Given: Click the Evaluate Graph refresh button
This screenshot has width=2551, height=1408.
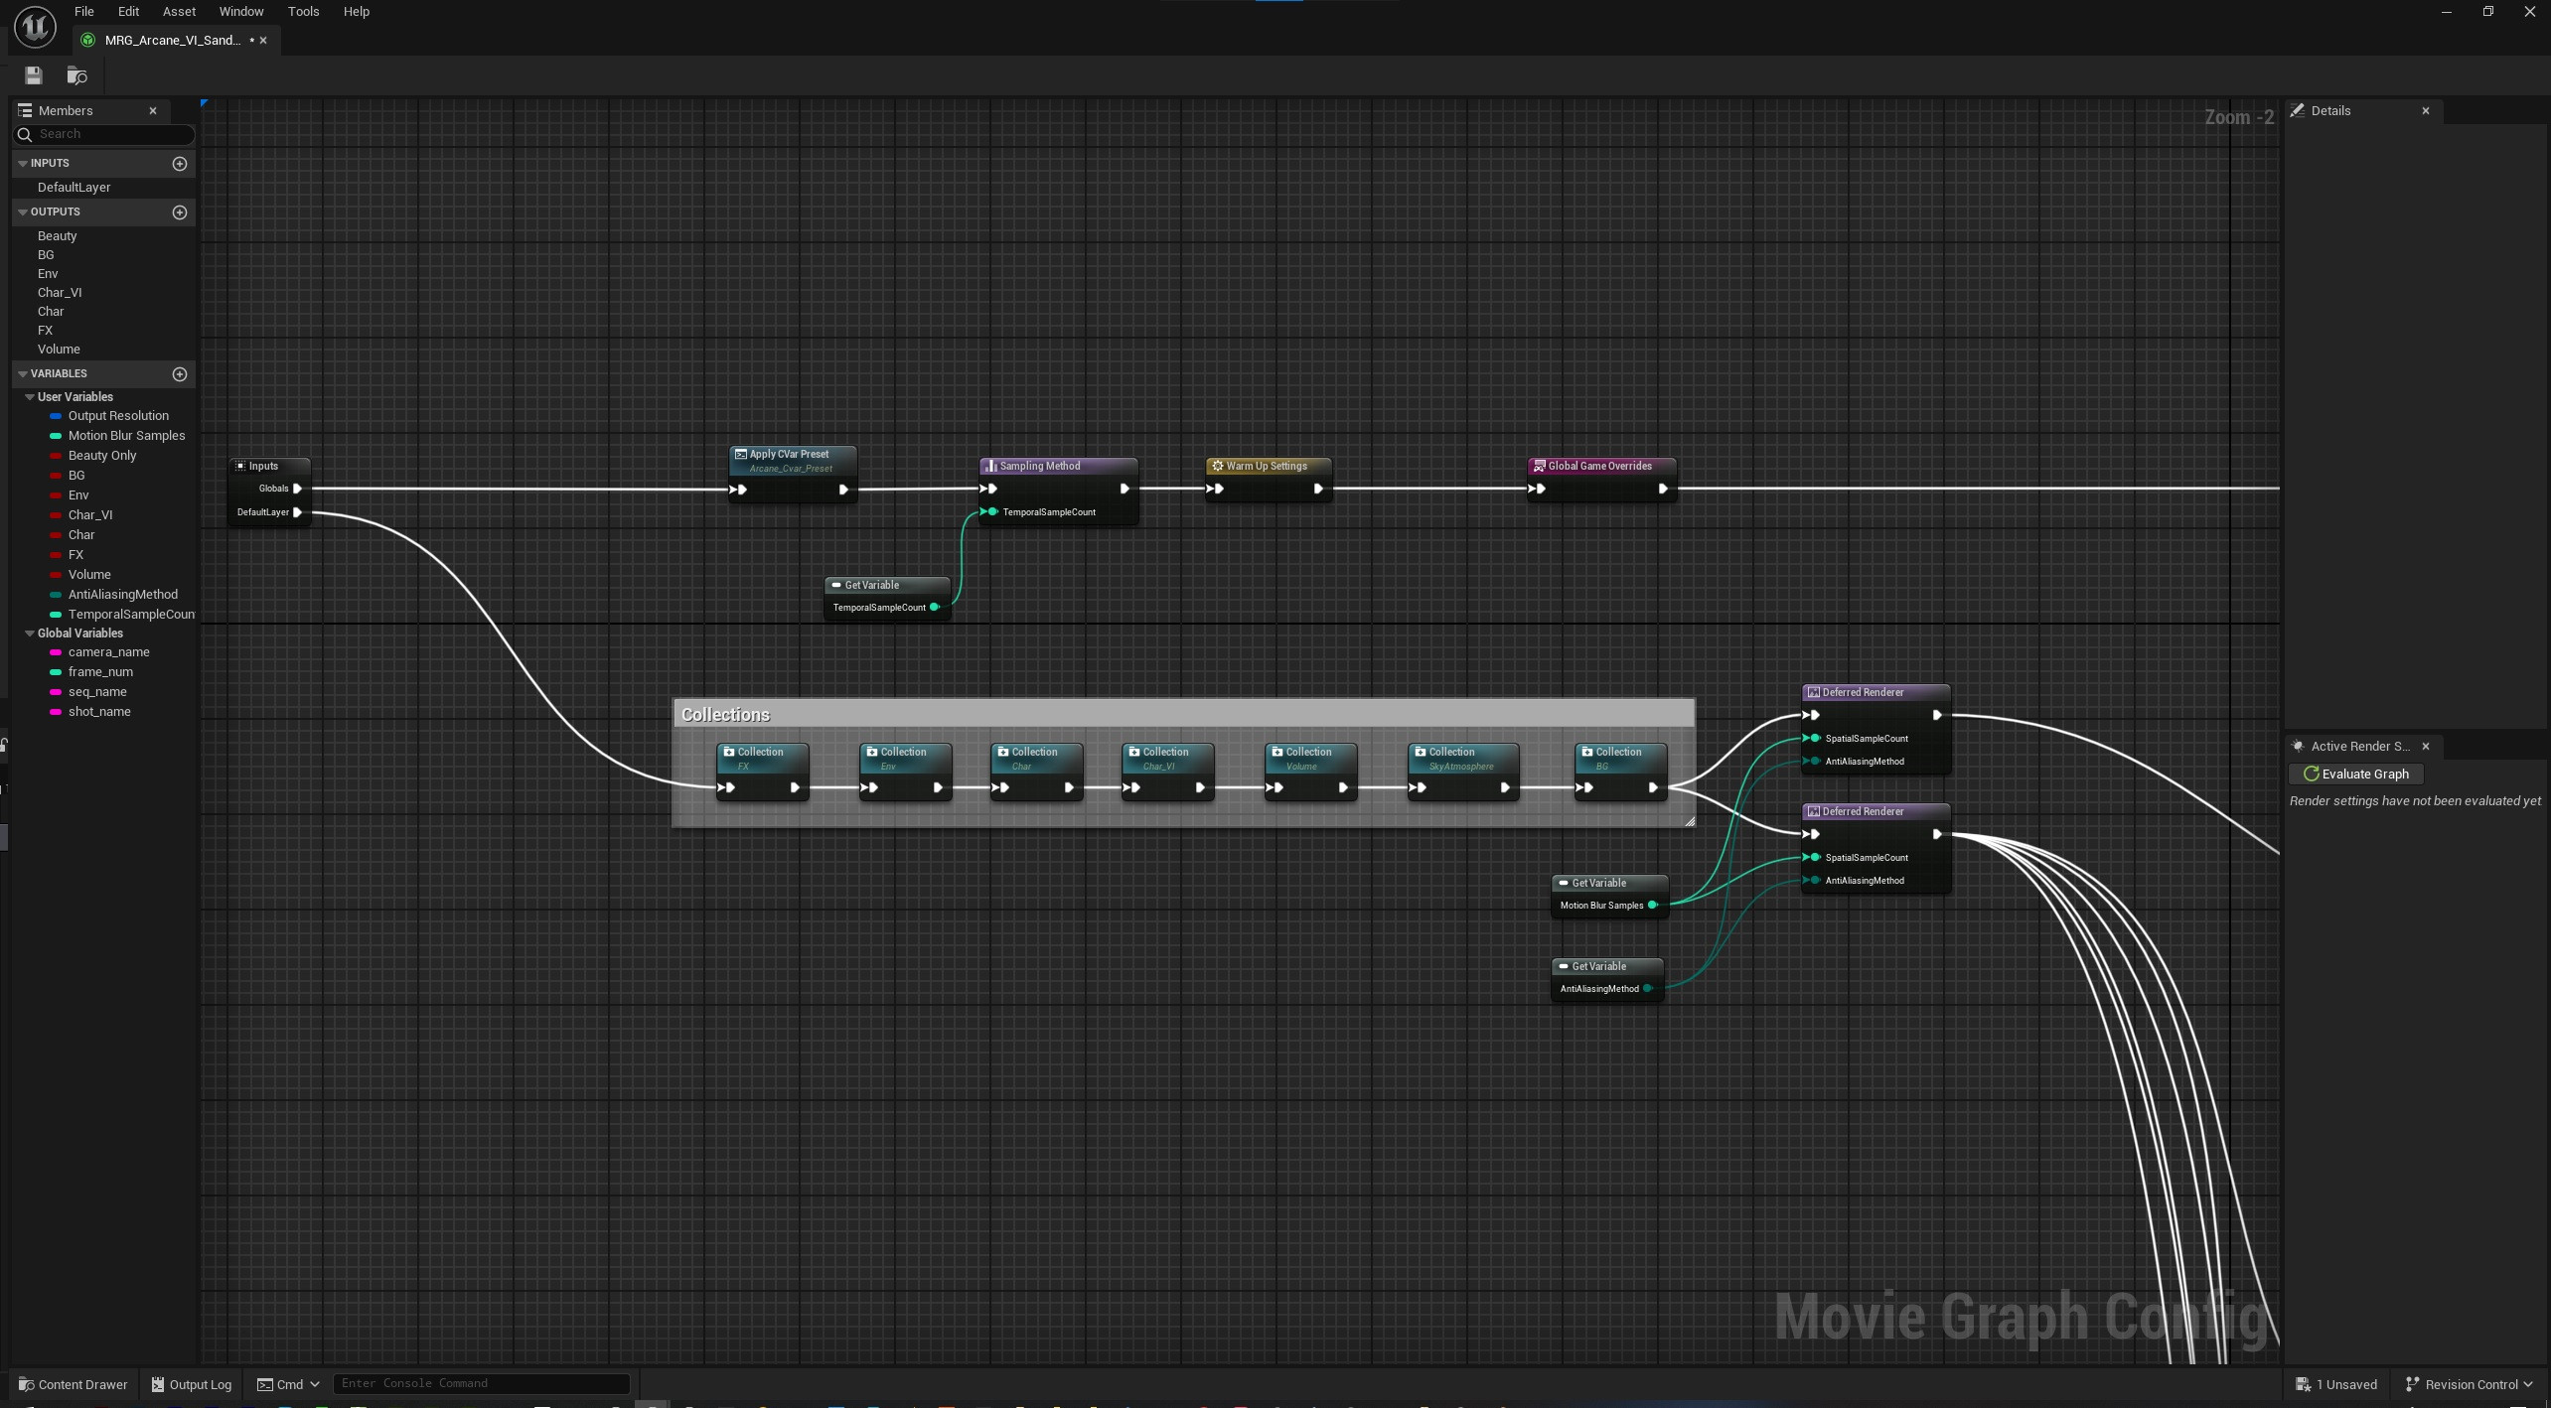Looking at the screenshot, I should [2355, 774].
